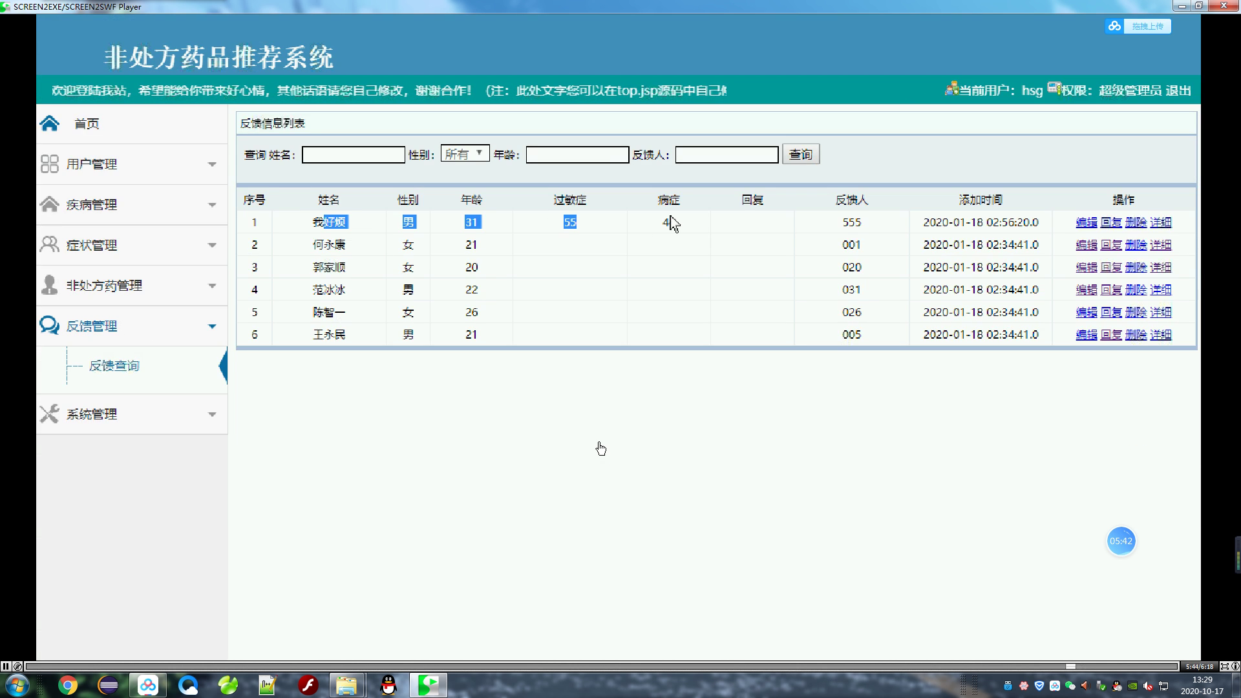Launch Google Chrome from the taskbar
Screen dimensions: 1241x698
pos(67,685)
